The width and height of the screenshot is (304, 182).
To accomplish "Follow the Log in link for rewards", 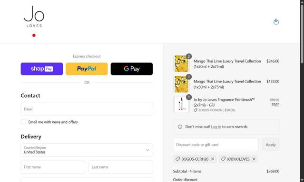I will click(216, 127).
